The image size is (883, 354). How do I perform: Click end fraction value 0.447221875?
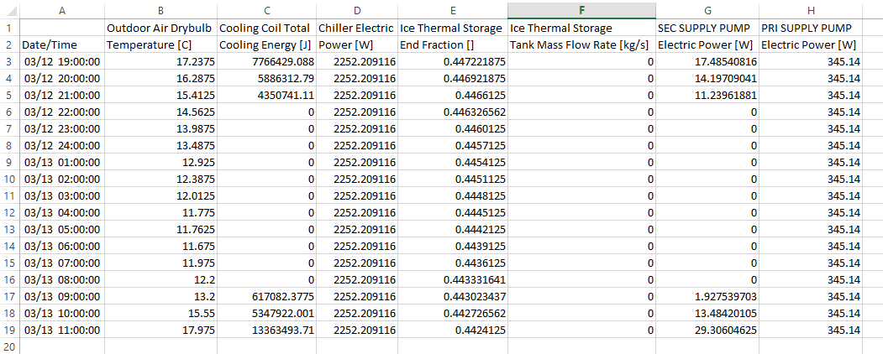click(452, 61)
